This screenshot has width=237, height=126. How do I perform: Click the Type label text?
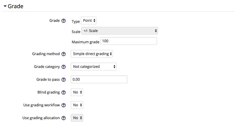pyautogui.click(x=76, y=22)
